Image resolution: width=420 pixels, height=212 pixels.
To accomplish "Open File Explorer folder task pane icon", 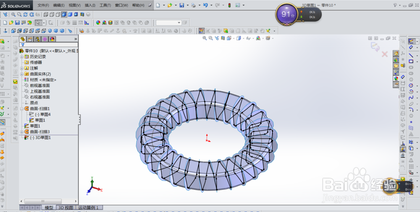I will [396, 66].
